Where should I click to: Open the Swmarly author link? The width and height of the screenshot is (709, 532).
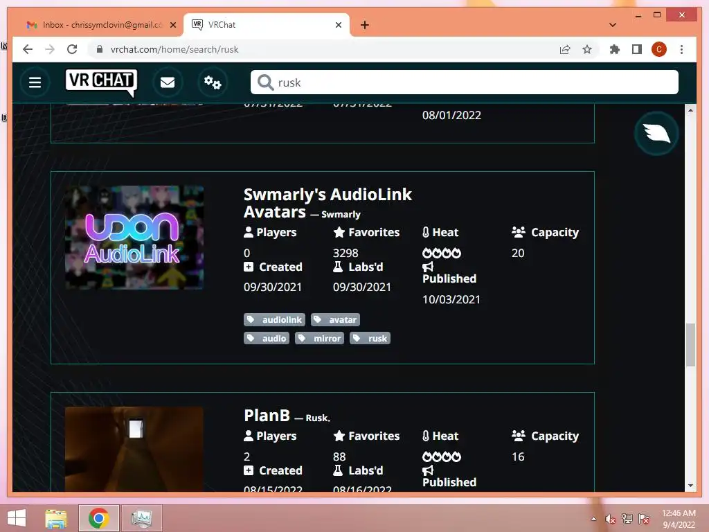click(x=341, y=215)
